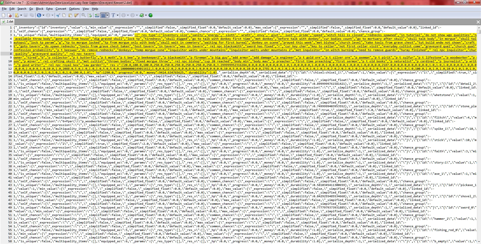Open the font T dropdown arrow
Image resolution: width=481 pixels, height=244 pixels.
[117, 15]
